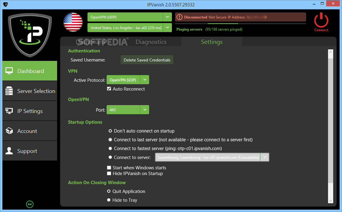The width and height of the screenshot is (342, 212).
Task: Switch to the Diagnostics tab
Action: [151, 42]
